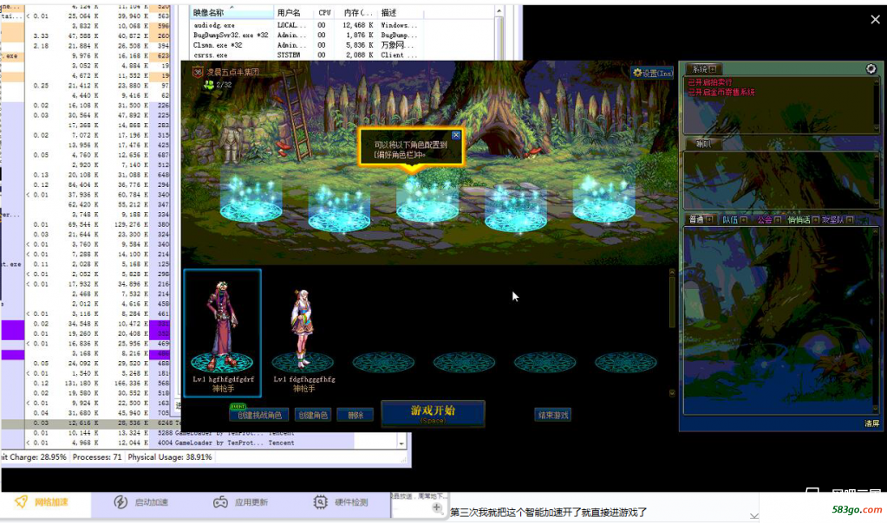The image size is (887, 523).
Task: Expand the caption chevron at bottom right
Action: click(754, 516)
